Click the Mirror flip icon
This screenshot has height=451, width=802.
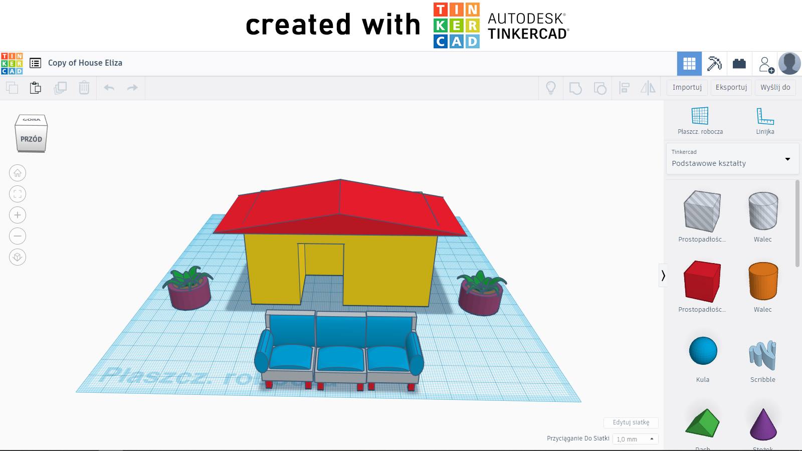[x=648, y=88]
